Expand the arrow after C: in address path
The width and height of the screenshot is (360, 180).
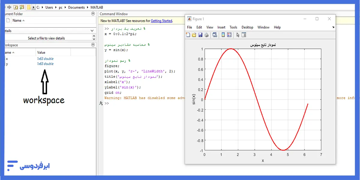[x=42, y=7]
